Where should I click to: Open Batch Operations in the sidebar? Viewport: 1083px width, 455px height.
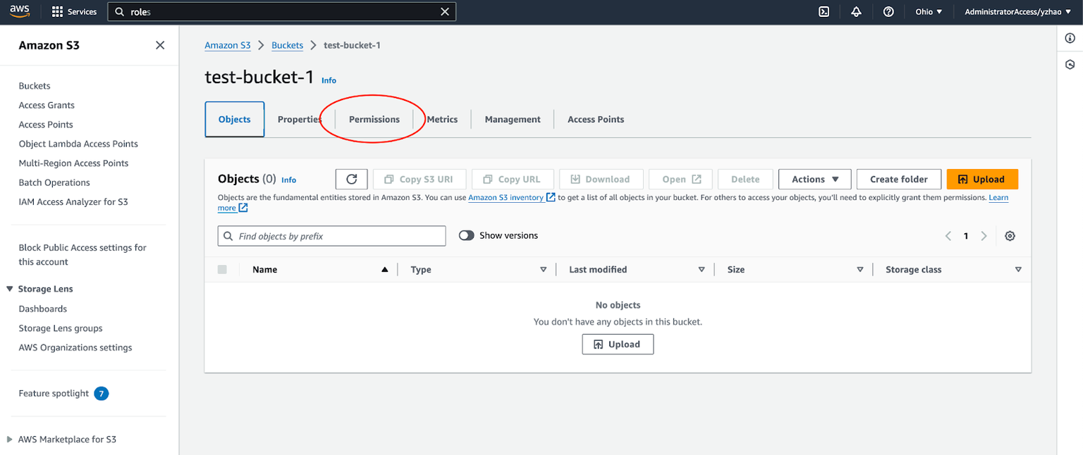pos(54,182)
